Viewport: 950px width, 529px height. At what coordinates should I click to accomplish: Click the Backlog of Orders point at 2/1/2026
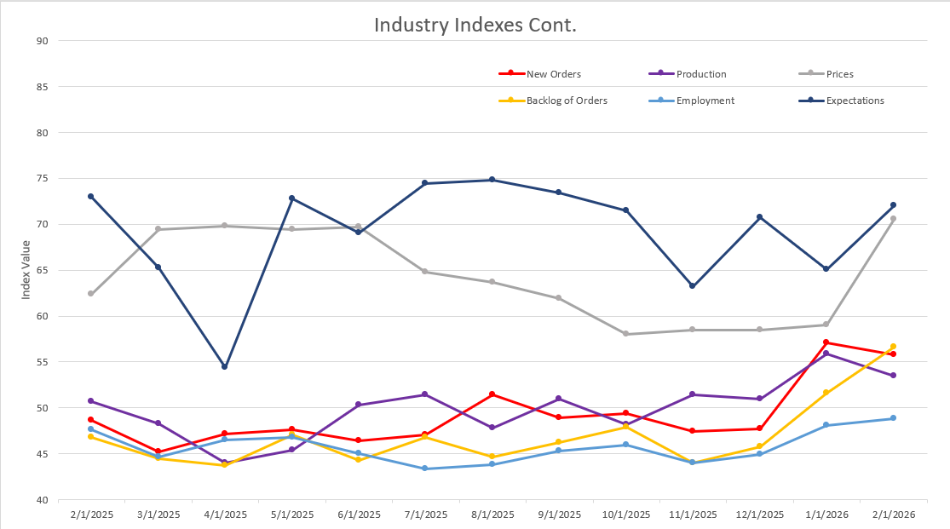point(893,347)
